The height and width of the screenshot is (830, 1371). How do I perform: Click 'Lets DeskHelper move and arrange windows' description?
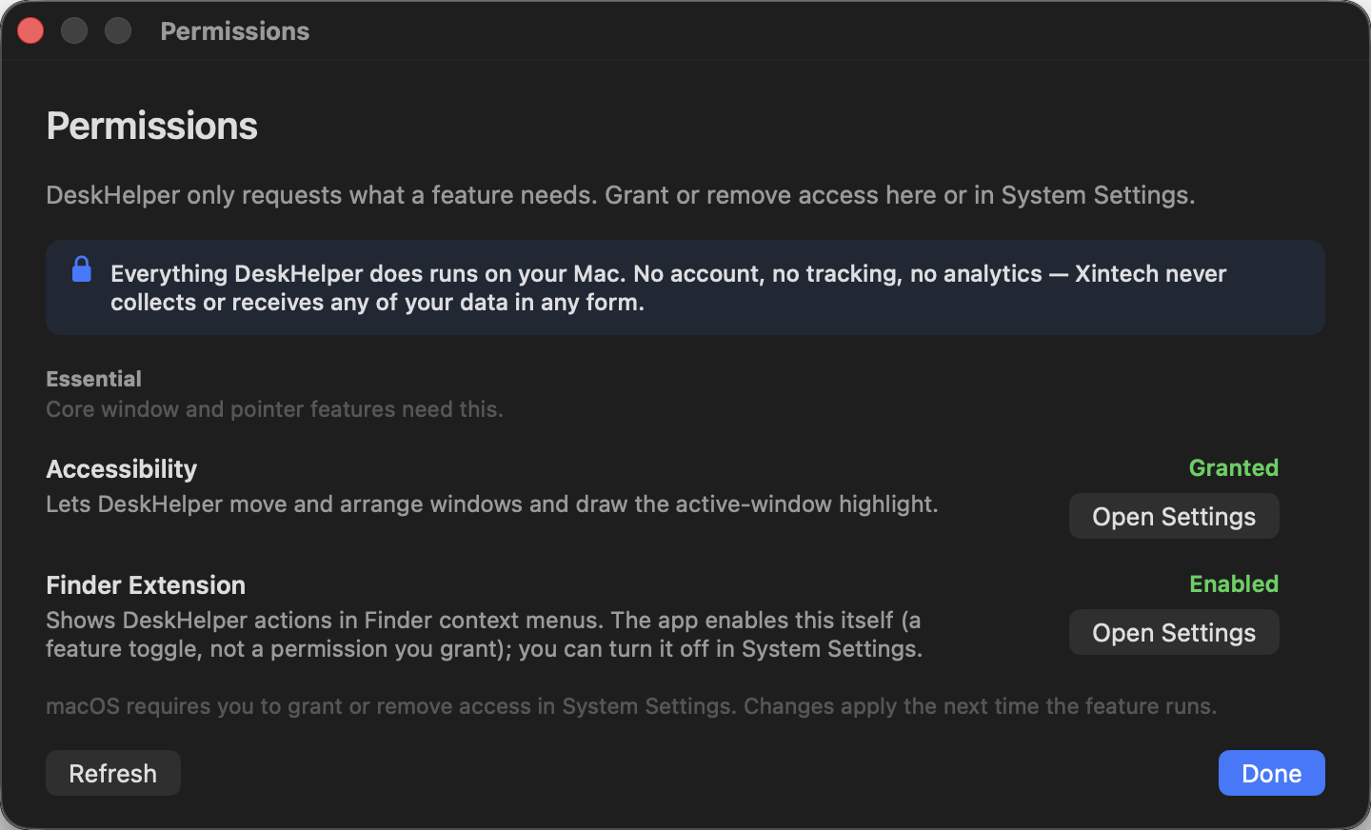click(492, 504)
